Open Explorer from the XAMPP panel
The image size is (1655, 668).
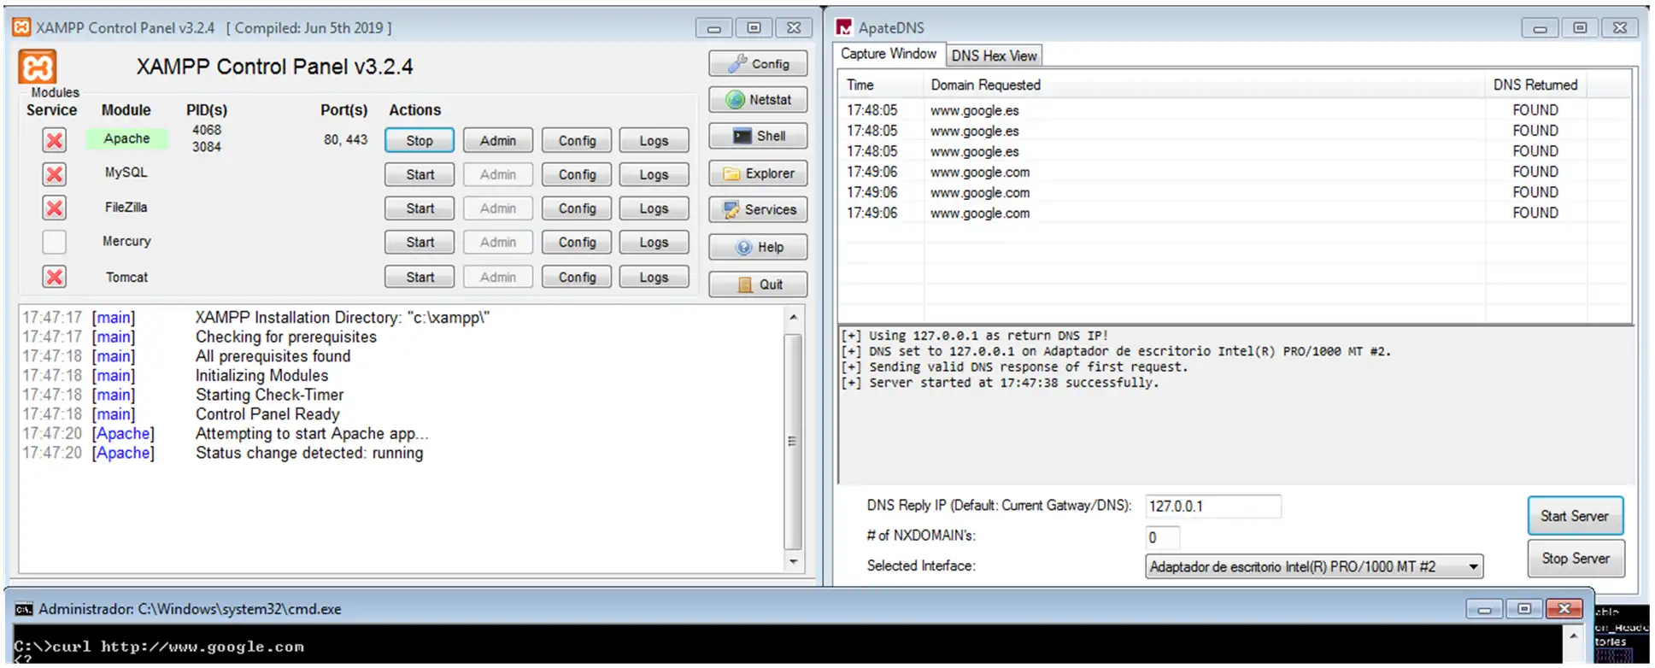click(x=758, y=173)
